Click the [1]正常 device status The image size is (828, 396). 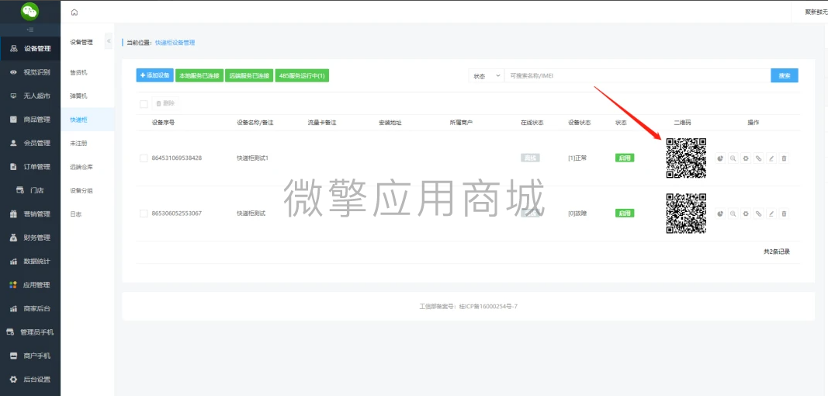[x=579, y=158]
